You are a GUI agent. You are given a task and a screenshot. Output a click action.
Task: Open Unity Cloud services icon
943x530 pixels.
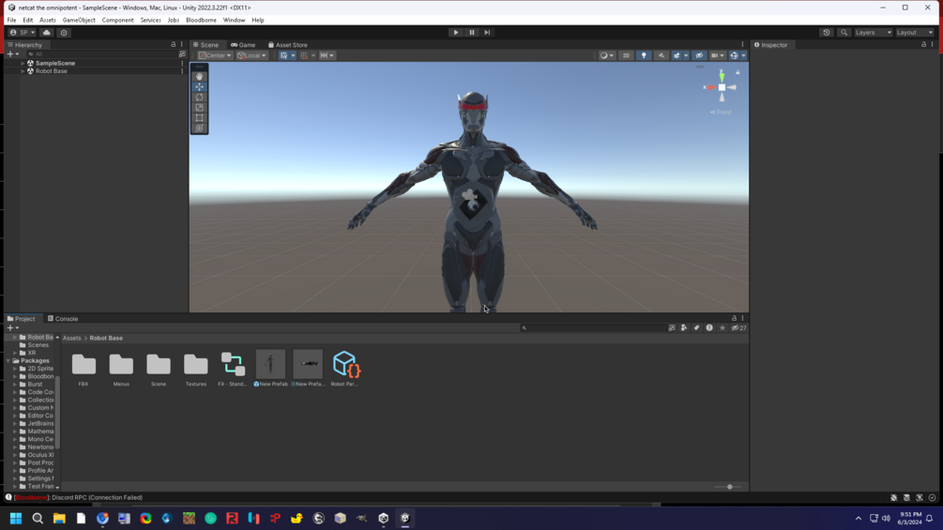click(x=46, y=33)
